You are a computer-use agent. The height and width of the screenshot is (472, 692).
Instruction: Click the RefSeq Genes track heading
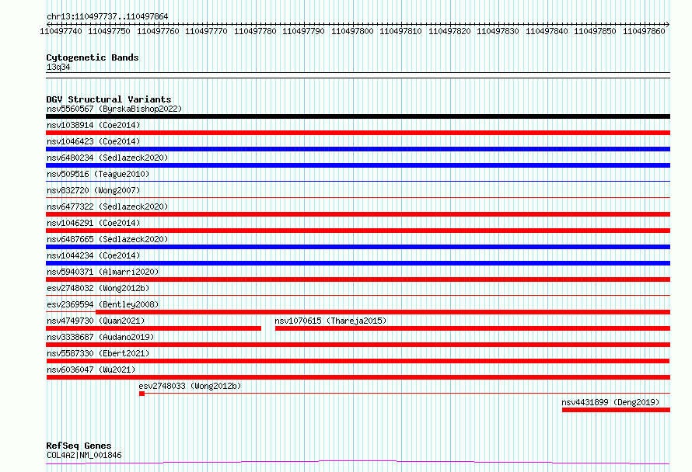tap(79, 446)
